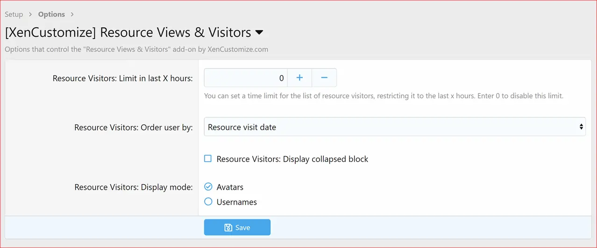The height and width of the screenshot is (248, 597).
Task: Click the caret arrow beside the page title
Action: [259, 33]
